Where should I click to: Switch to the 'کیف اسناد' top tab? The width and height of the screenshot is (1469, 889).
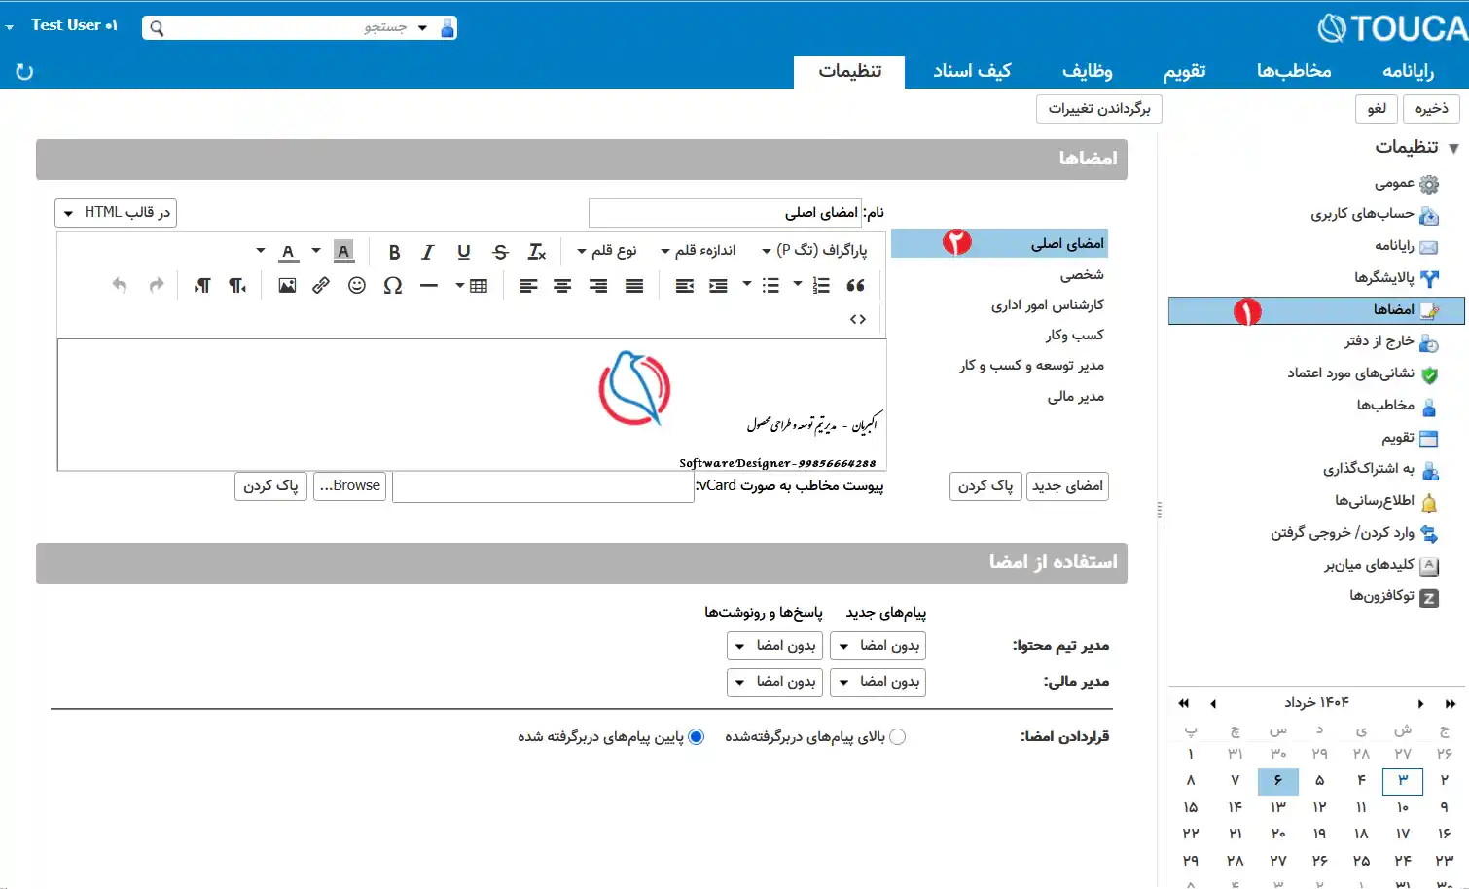point(972,71)
